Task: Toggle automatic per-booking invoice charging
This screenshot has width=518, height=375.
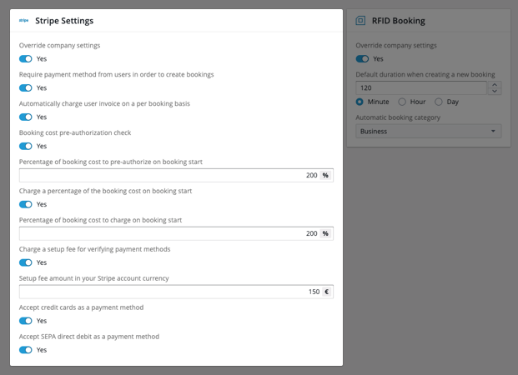Action: pyautogui.click(x=26, y=117)
